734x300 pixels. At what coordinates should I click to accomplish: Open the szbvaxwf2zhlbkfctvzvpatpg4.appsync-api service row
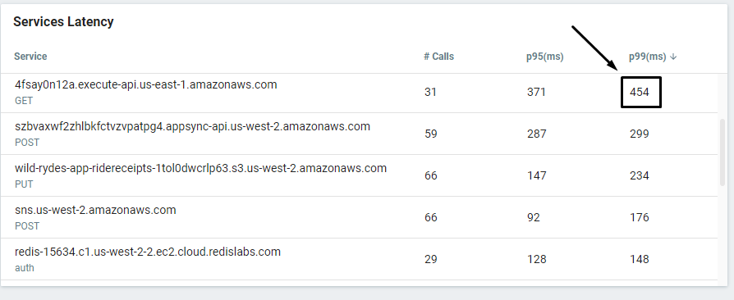click(359, 134)
